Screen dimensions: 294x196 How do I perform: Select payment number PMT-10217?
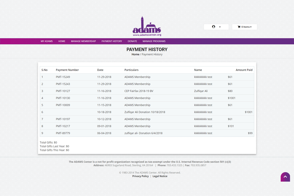[63, 126]
